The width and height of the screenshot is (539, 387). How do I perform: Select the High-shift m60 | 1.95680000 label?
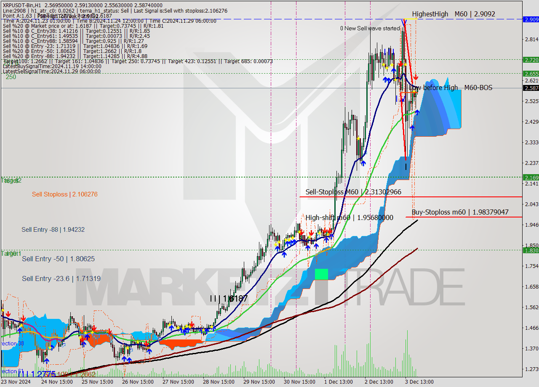pyautogui.click(x=349, y=217)
